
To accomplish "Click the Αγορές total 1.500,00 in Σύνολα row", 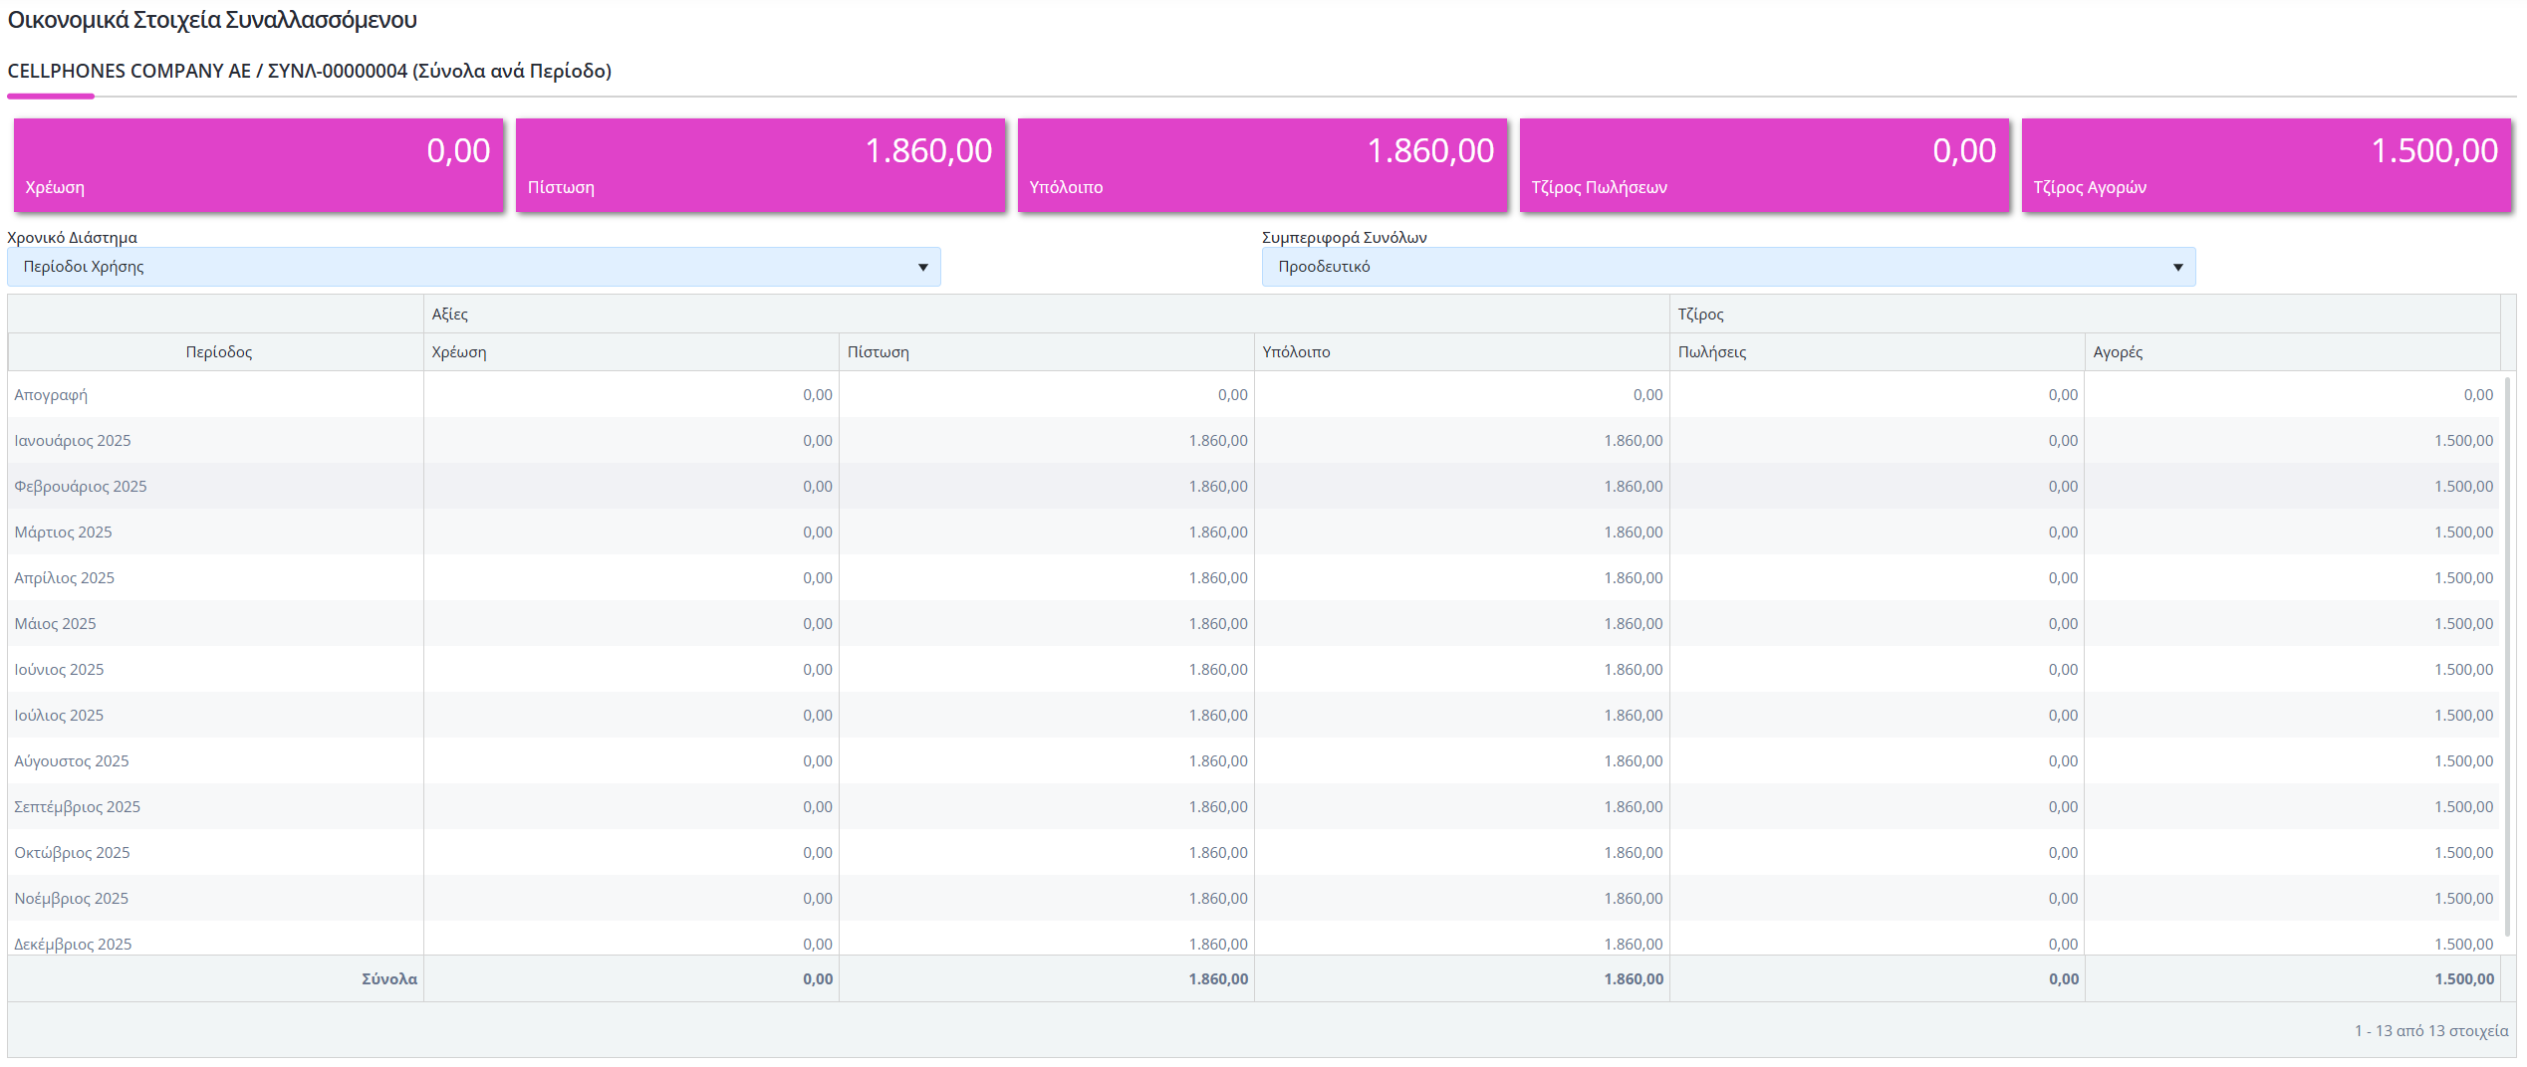I will coord(2464,979).
